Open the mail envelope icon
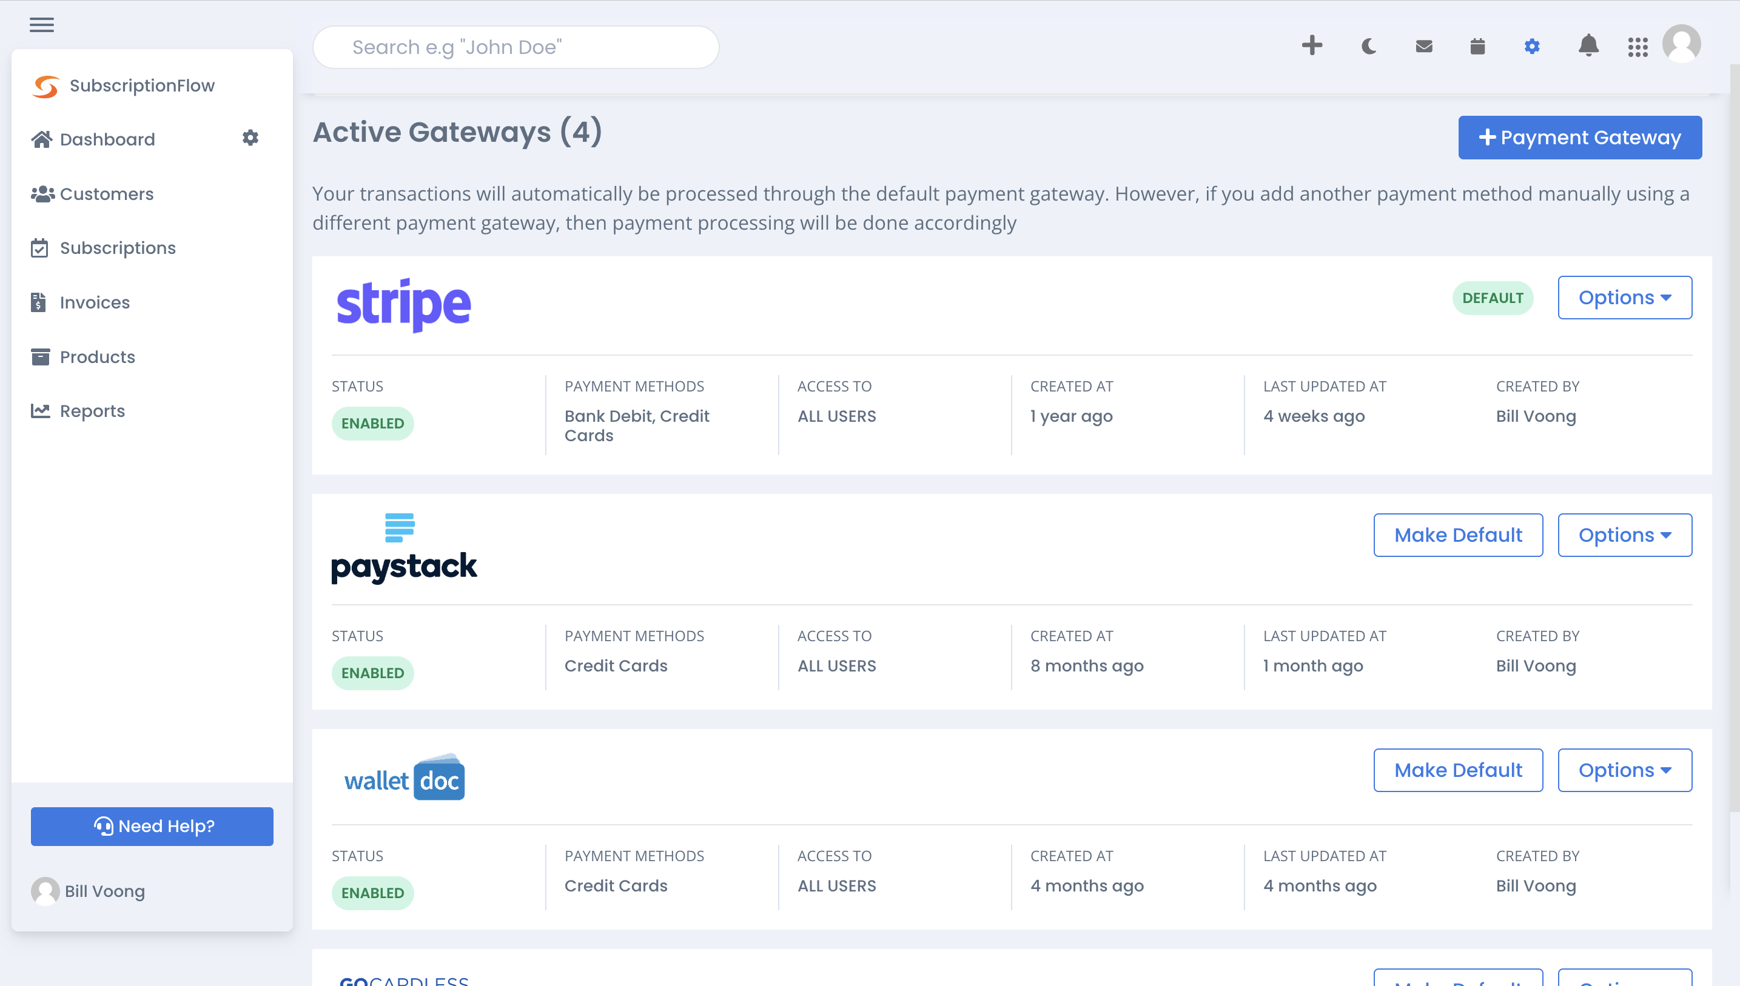The image size is (1740, 986). [x=1424, y=46]
